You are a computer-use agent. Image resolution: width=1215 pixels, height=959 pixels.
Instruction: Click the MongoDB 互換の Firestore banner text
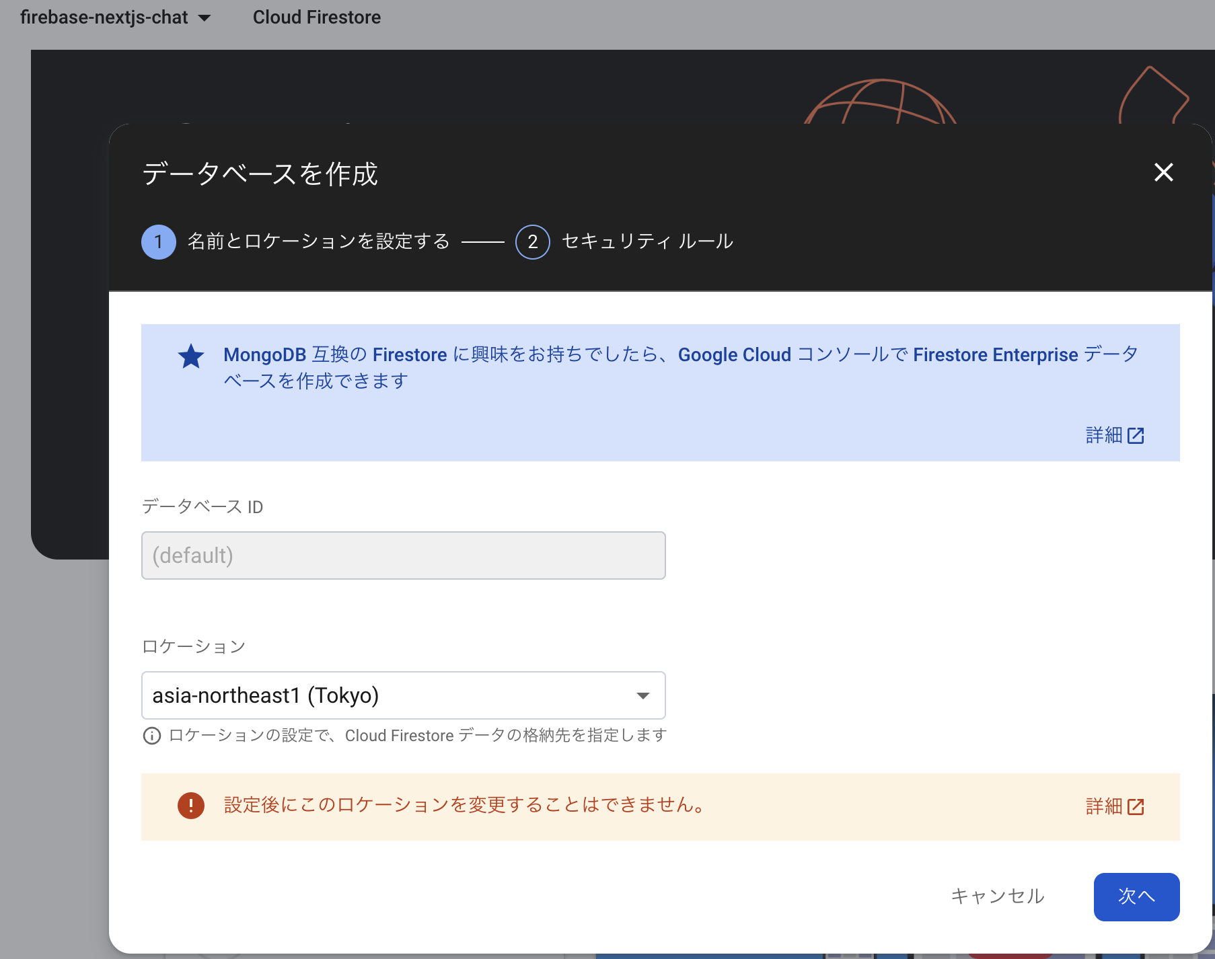(681, 367)
